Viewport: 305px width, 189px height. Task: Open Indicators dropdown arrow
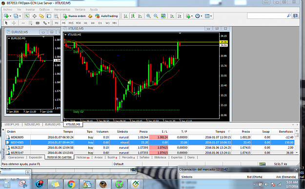click(x=192, y=16)
